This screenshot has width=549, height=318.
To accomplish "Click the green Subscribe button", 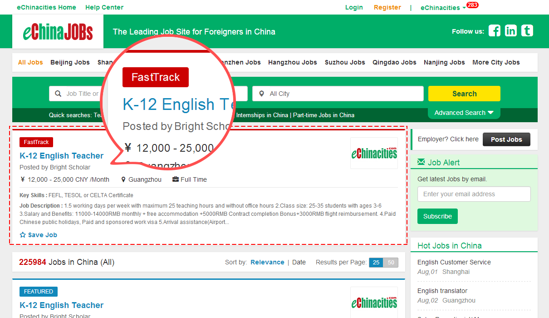I will 437,216.
